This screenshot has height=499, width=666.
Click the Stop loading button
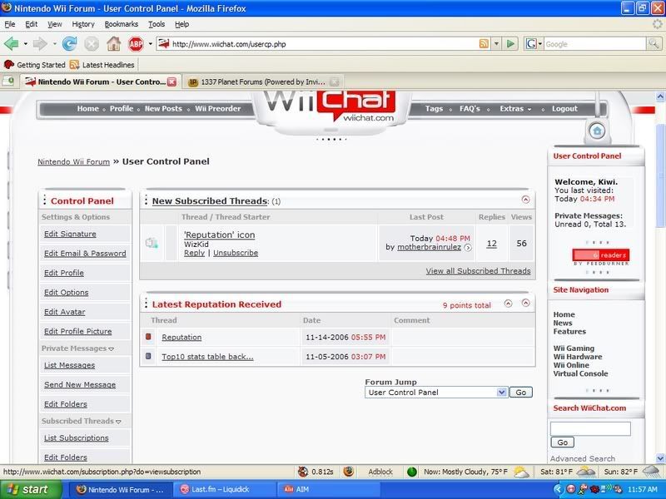click(x=92, y=44)
